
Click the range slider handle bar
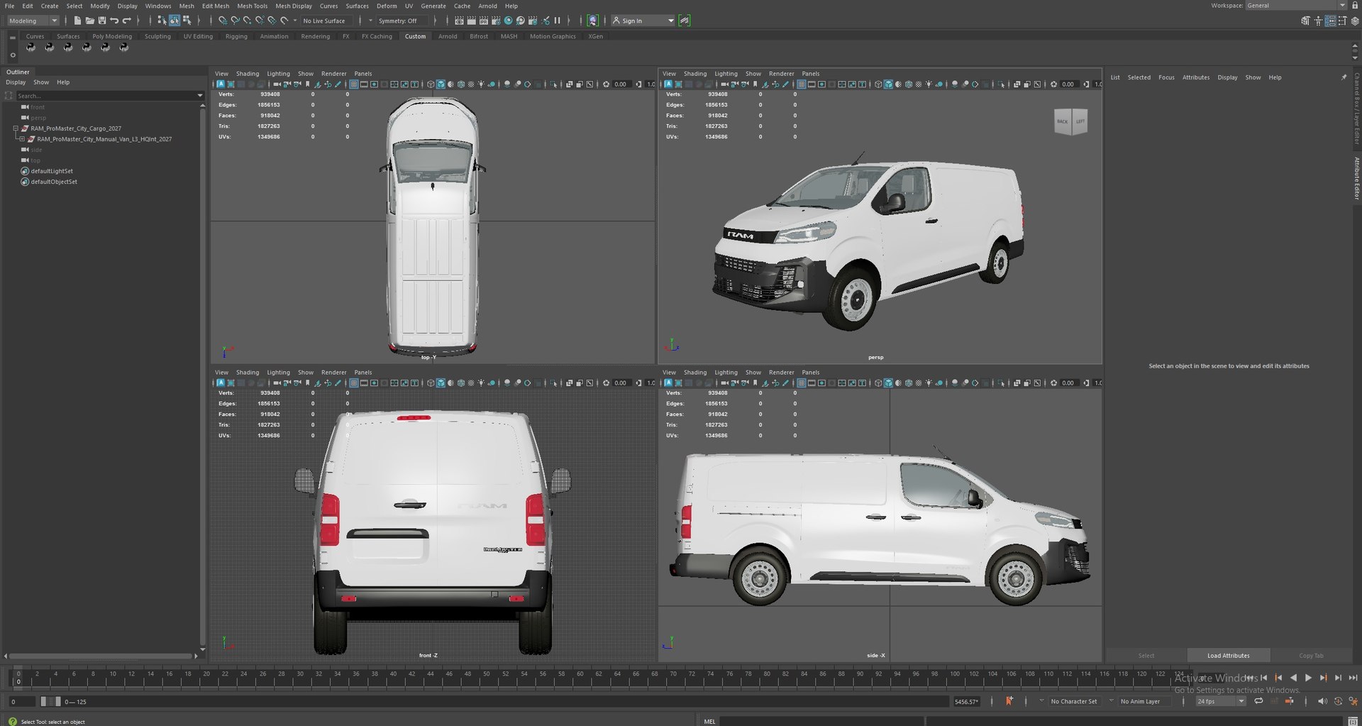pos(50,701)
